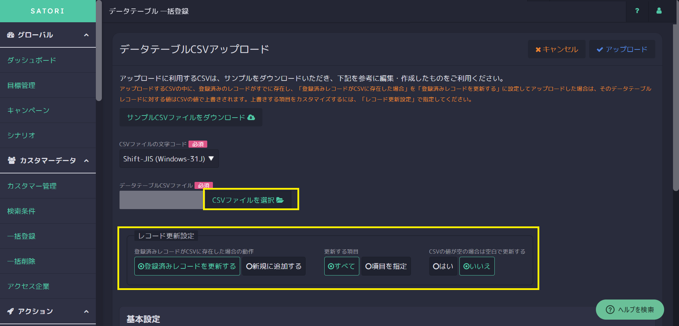Click the カスタマーデータ people icon
Screen dimensions: 679x326
(12, 160)
